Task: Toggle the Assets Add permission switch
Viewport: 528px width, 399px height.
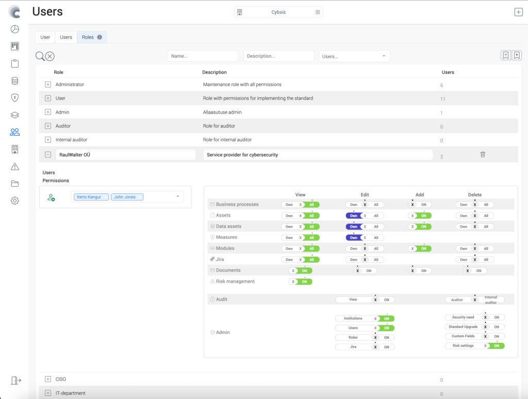Action: [420, 215]
